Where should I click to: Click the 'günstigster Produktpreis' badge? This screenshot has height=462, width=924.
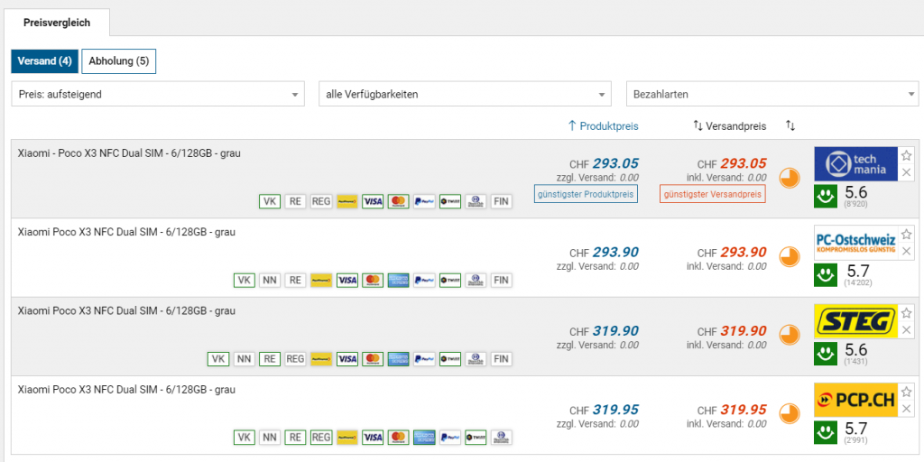point(586,194)
